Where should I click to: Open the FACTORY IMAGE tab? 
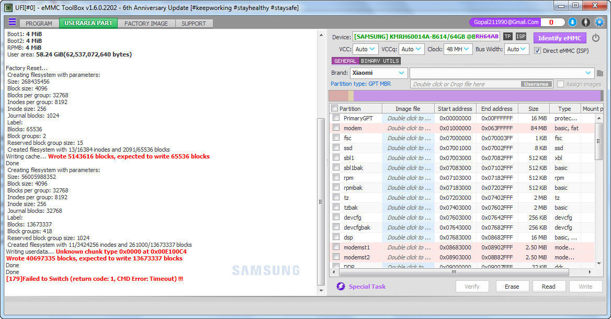146,24
